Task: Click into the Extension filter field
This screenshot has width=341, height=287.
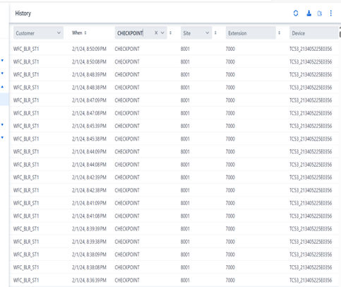Action: pyautogui.click(x=251, y=33)
